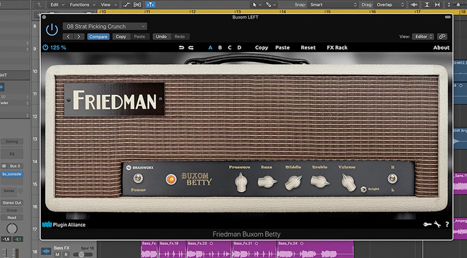Click Copy in the Brainworx toolbar
Image resolution: width=467 pixels, height=258 pixels.
tap(261, 48)
